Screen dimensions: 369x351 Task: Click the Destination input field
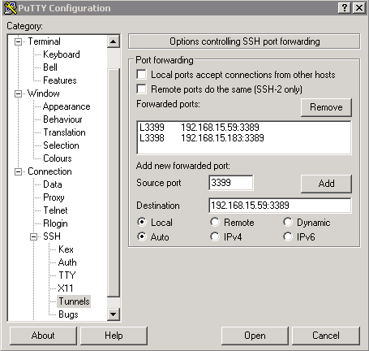[x=280, y=206]
